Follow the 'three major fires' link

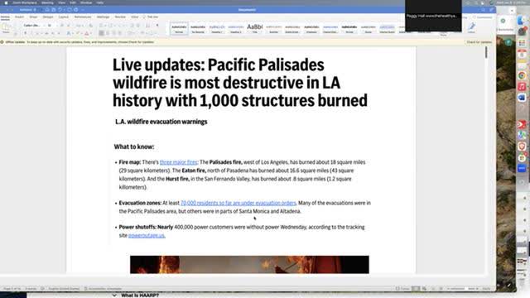click(179, 162)
